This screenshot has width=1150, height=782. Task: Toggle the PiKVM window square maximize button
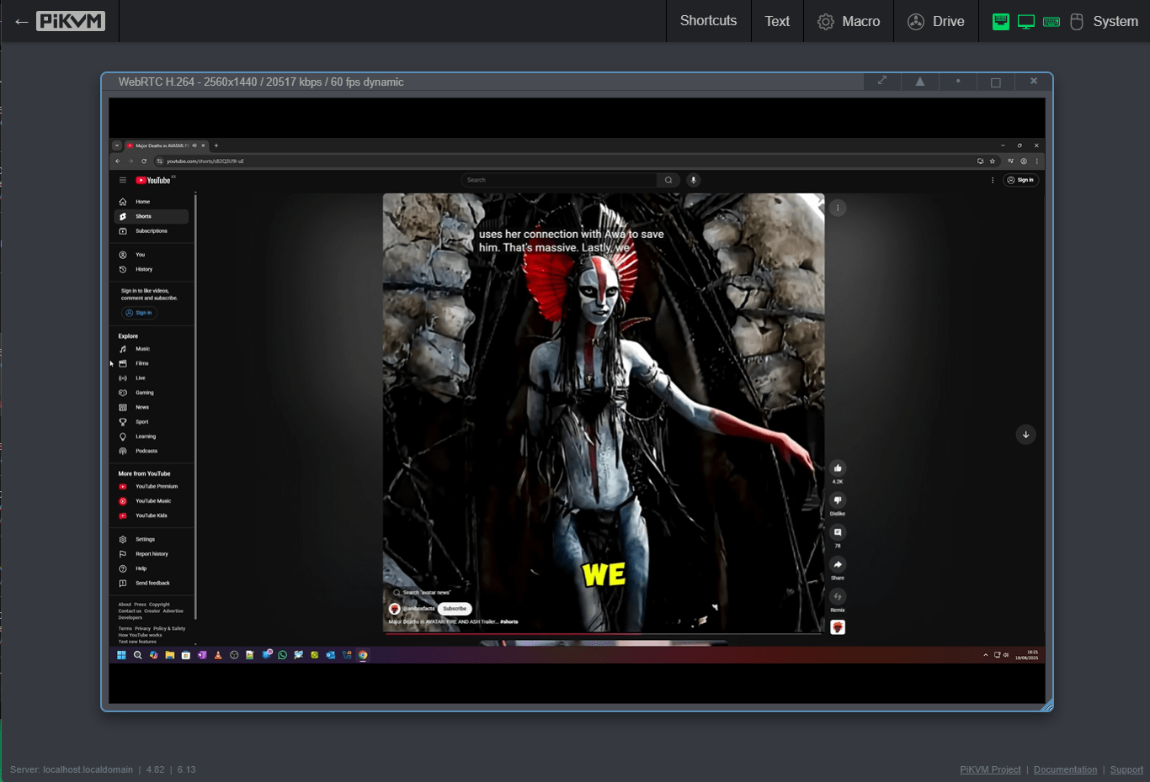(x=996, y=82)
